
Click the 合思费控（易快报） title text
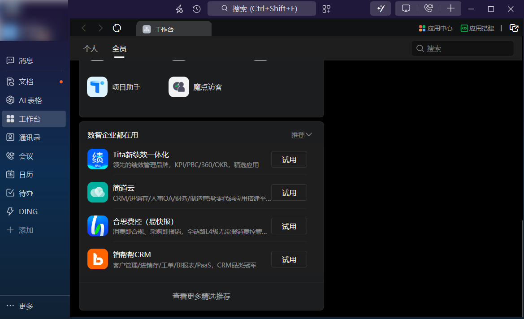click(x=143, y=221)
